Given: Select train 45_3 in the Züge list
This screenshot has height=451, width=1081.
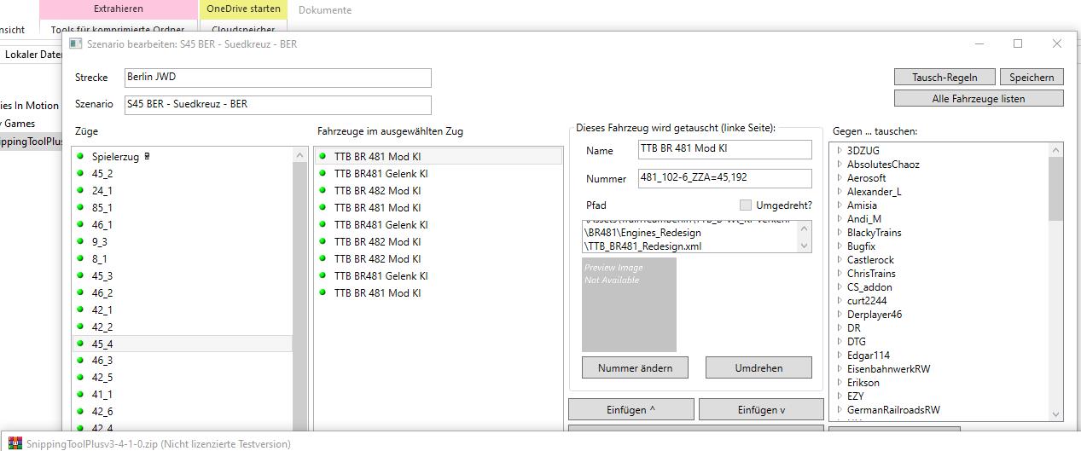Looking at the screenshot, I should click(x=102, y=275).
